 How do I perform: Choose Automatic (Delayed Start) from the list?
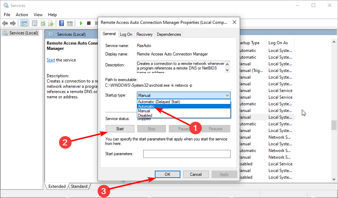[x=184, y=102]
